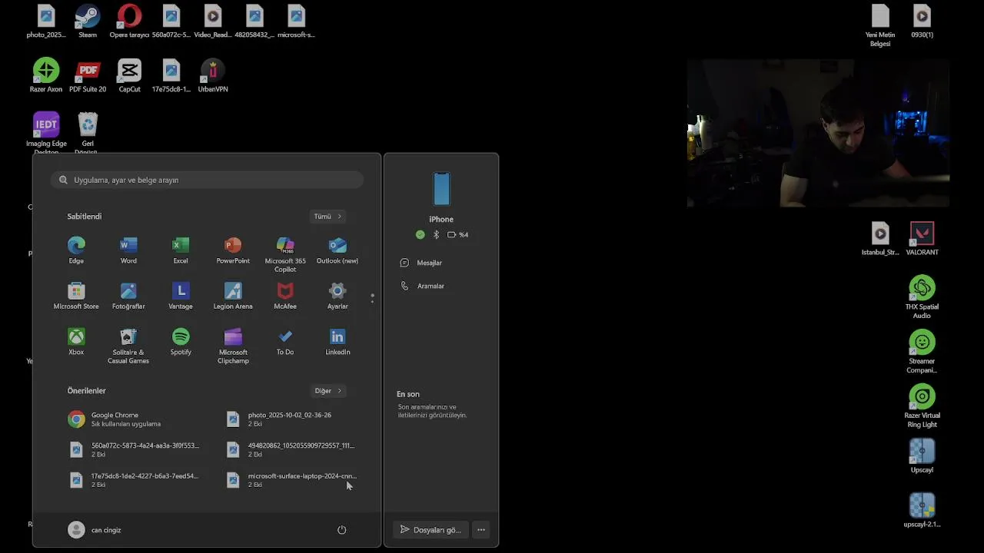Launch LinkedIn pinned app

click(337, 343)
